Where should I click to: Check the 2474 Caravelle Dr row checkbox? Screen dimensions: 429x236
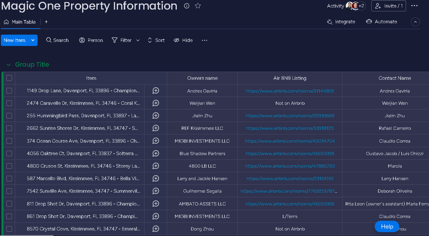click(9, 103)
